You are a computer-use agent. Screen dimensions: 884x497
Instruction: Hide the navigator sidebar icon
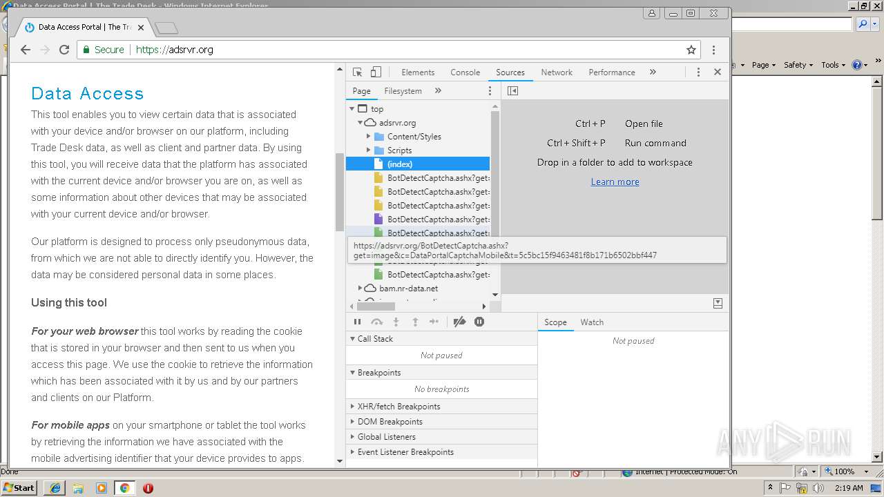pyautogui.click(x=512, y=90)
